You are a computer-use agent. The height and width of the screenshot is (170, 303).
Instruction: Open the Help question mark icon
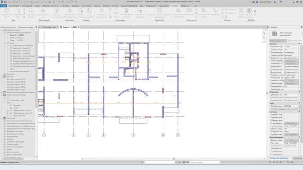[x=280, y=2]
